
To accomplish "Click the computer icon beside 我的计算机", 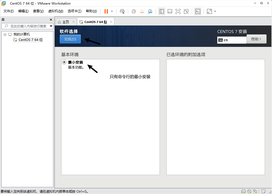I will 10,34.
